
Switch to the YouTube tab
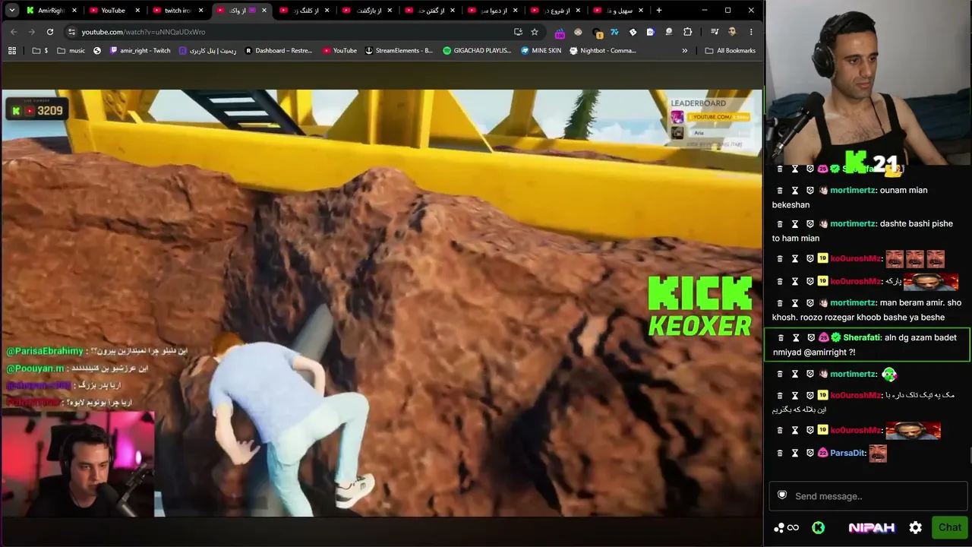pyautogui.click(x=113, y=11)
